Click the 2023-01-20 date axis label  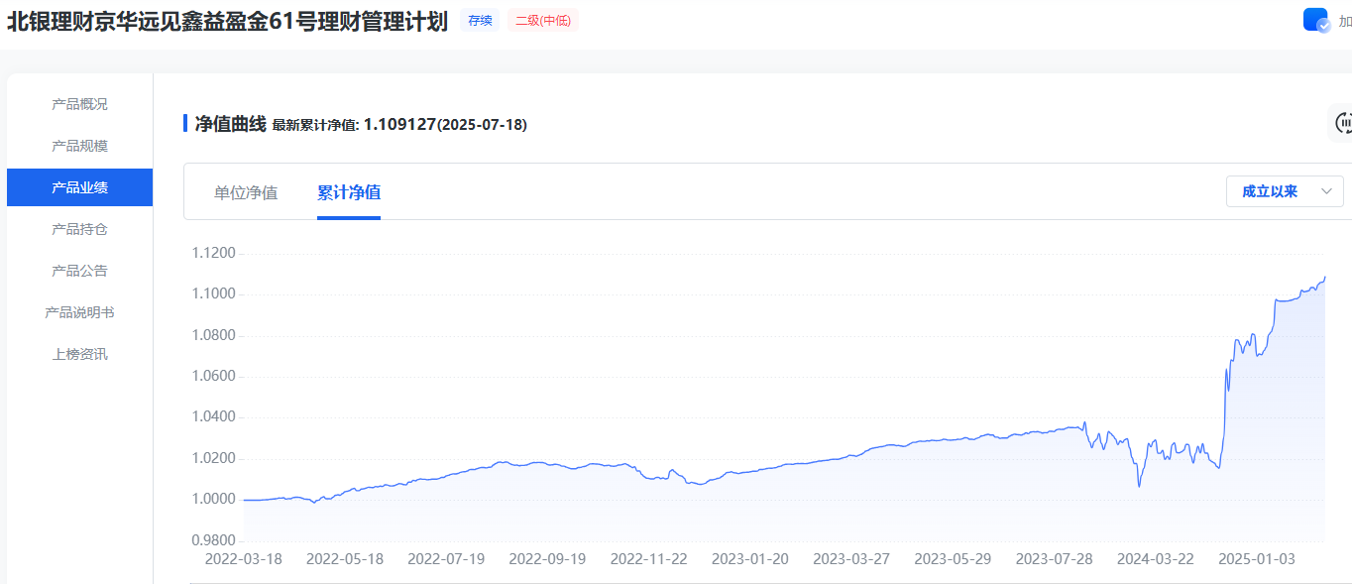(x=750, y=559)
